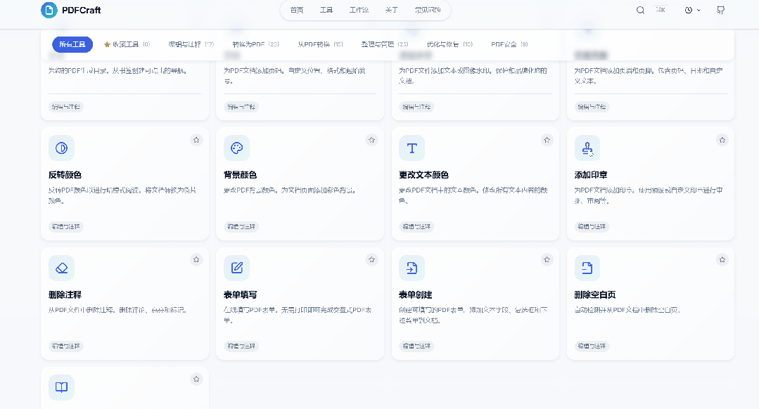
Task: Click the PDFCraft brand name link
Action: (82, 10)
